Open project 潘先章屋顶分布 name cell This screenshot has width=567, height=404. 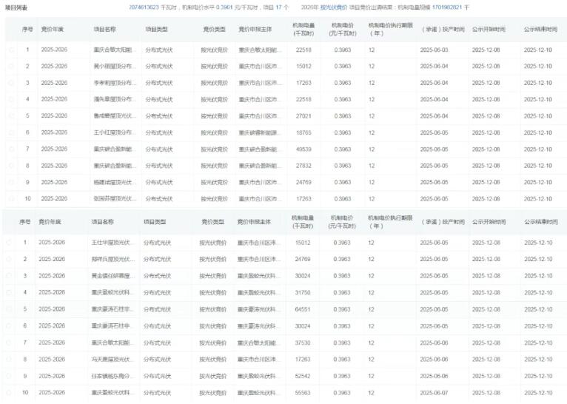(x=115, y=100)
